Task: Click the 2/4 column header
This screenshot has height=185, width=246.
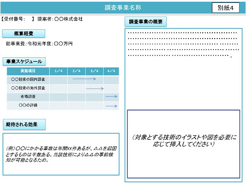Action: [x=76, y=71]
